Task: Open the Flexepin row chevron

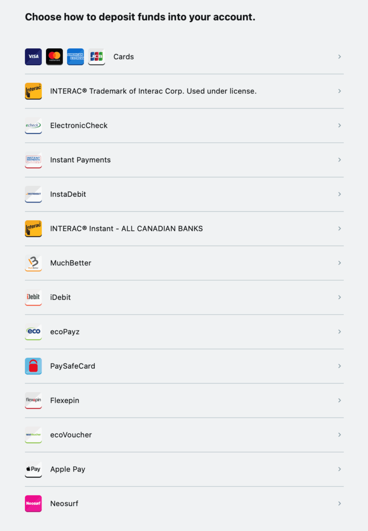Action: pos(339,400)
